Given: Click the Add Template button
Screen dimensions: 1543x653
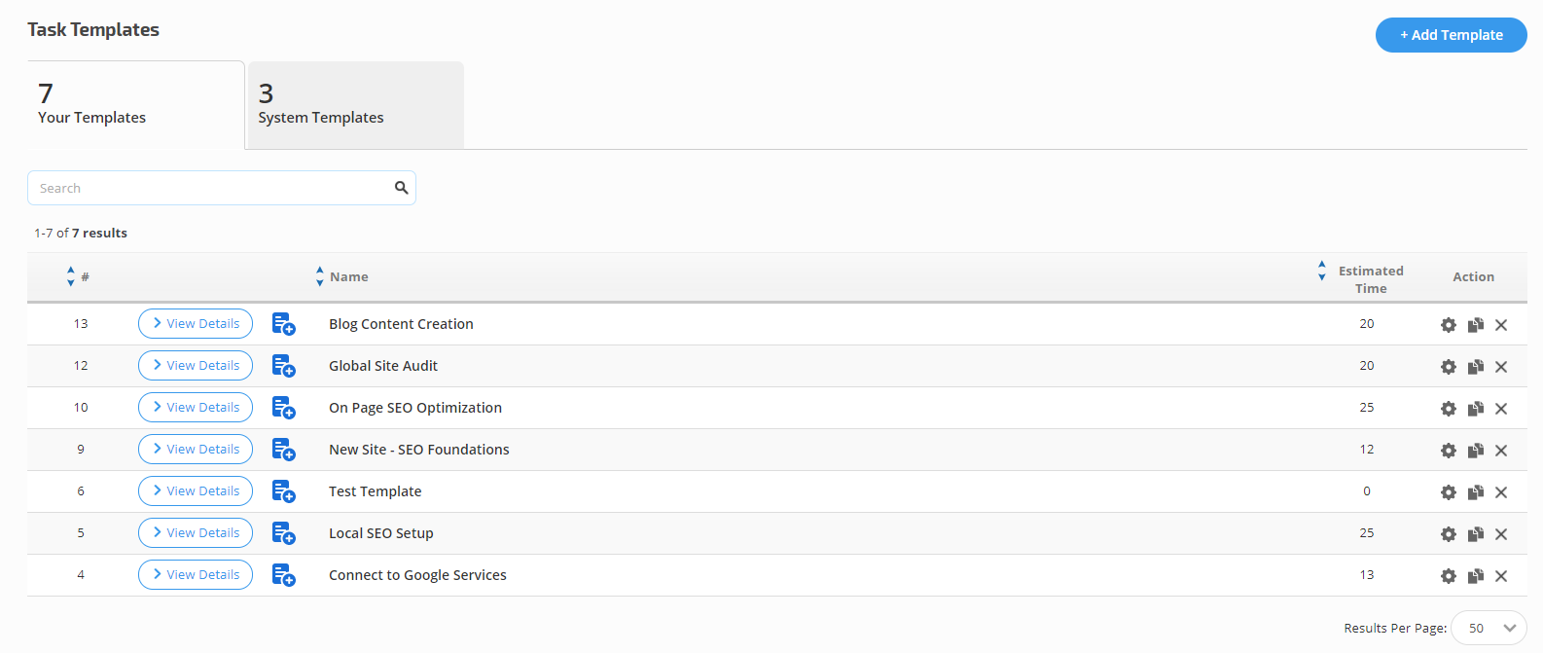Looking at the screenshot, I should pos(1451,35).
